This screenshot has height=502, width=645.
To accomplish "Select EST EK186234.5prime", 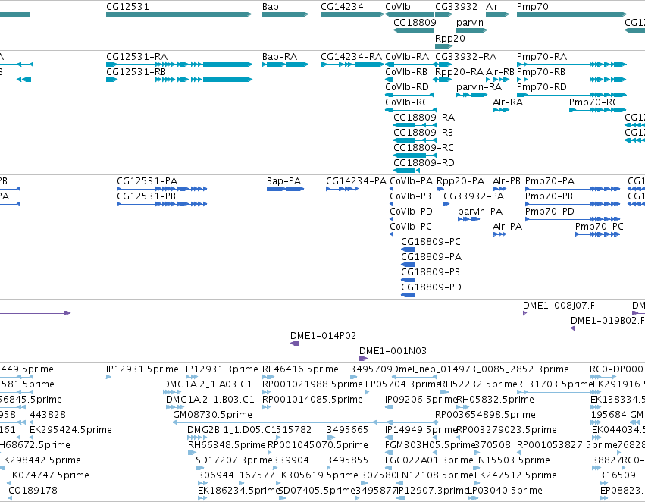I will pyautogui.click(x=239, y=491).
